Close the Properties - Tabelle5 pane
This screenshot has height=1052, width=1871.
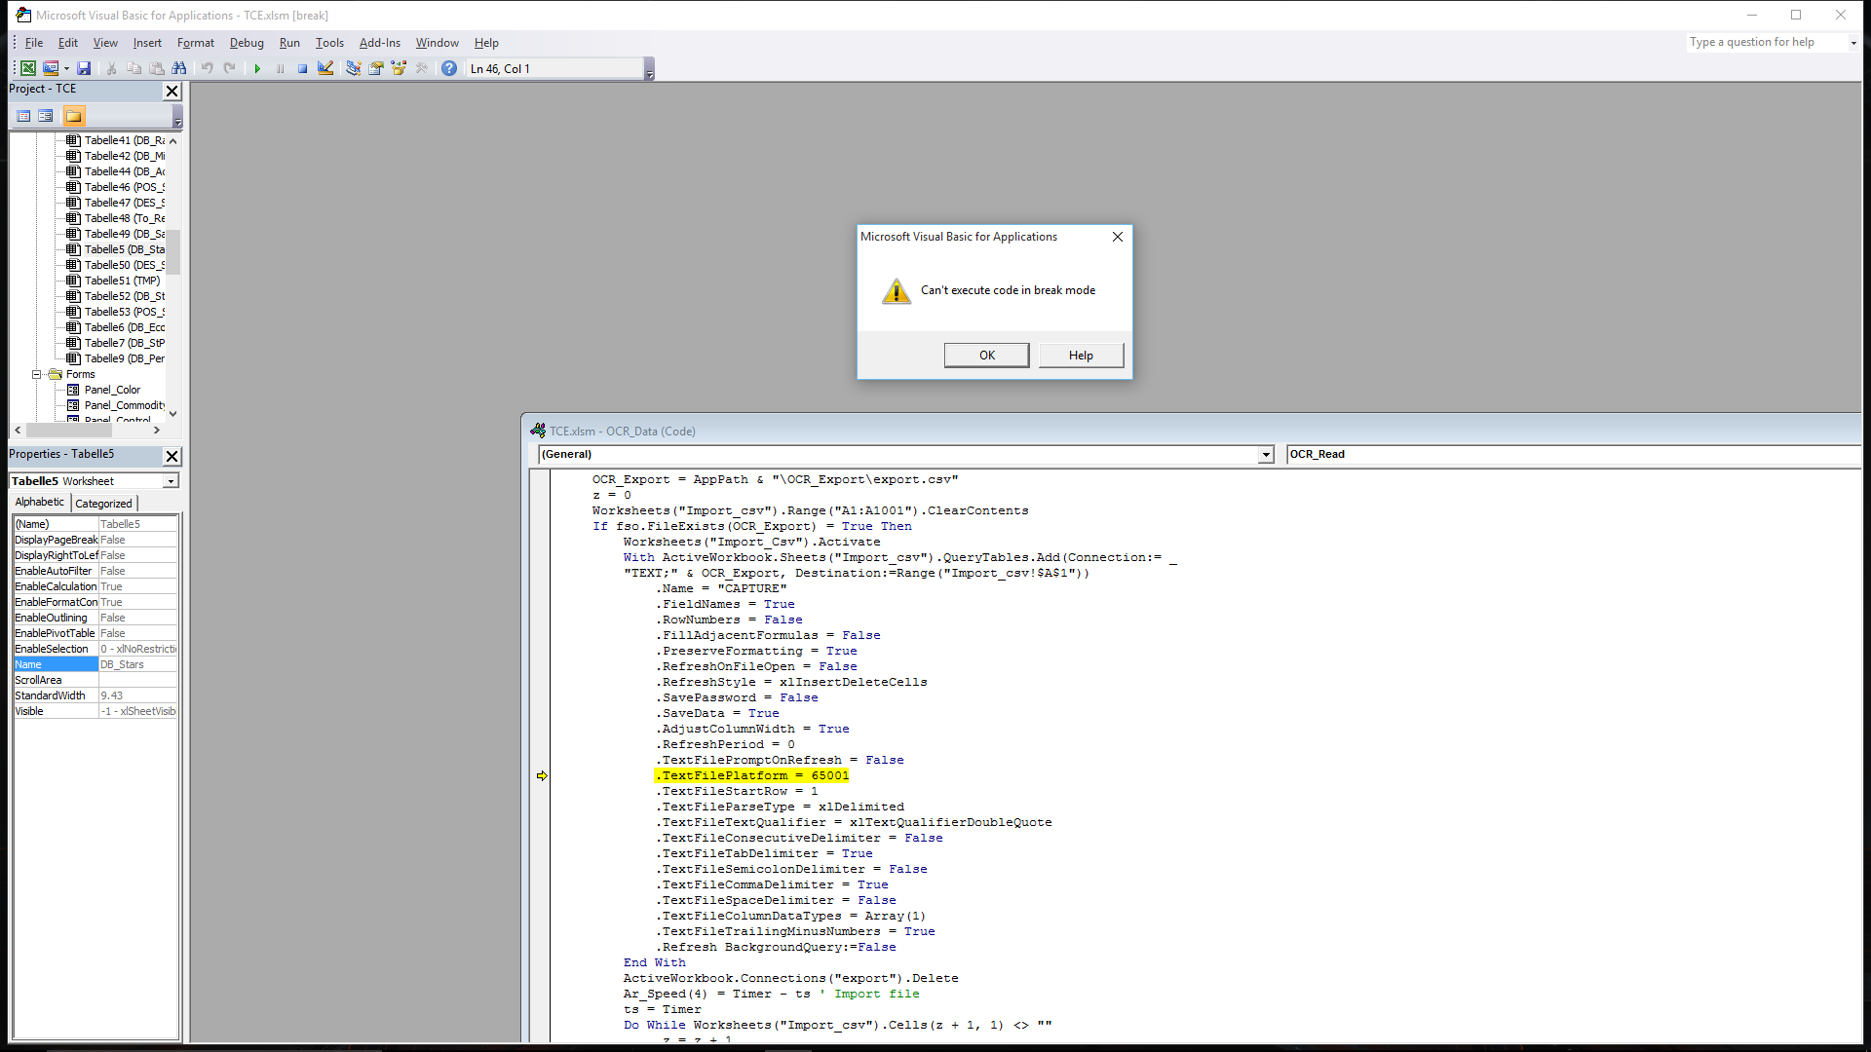172,456
